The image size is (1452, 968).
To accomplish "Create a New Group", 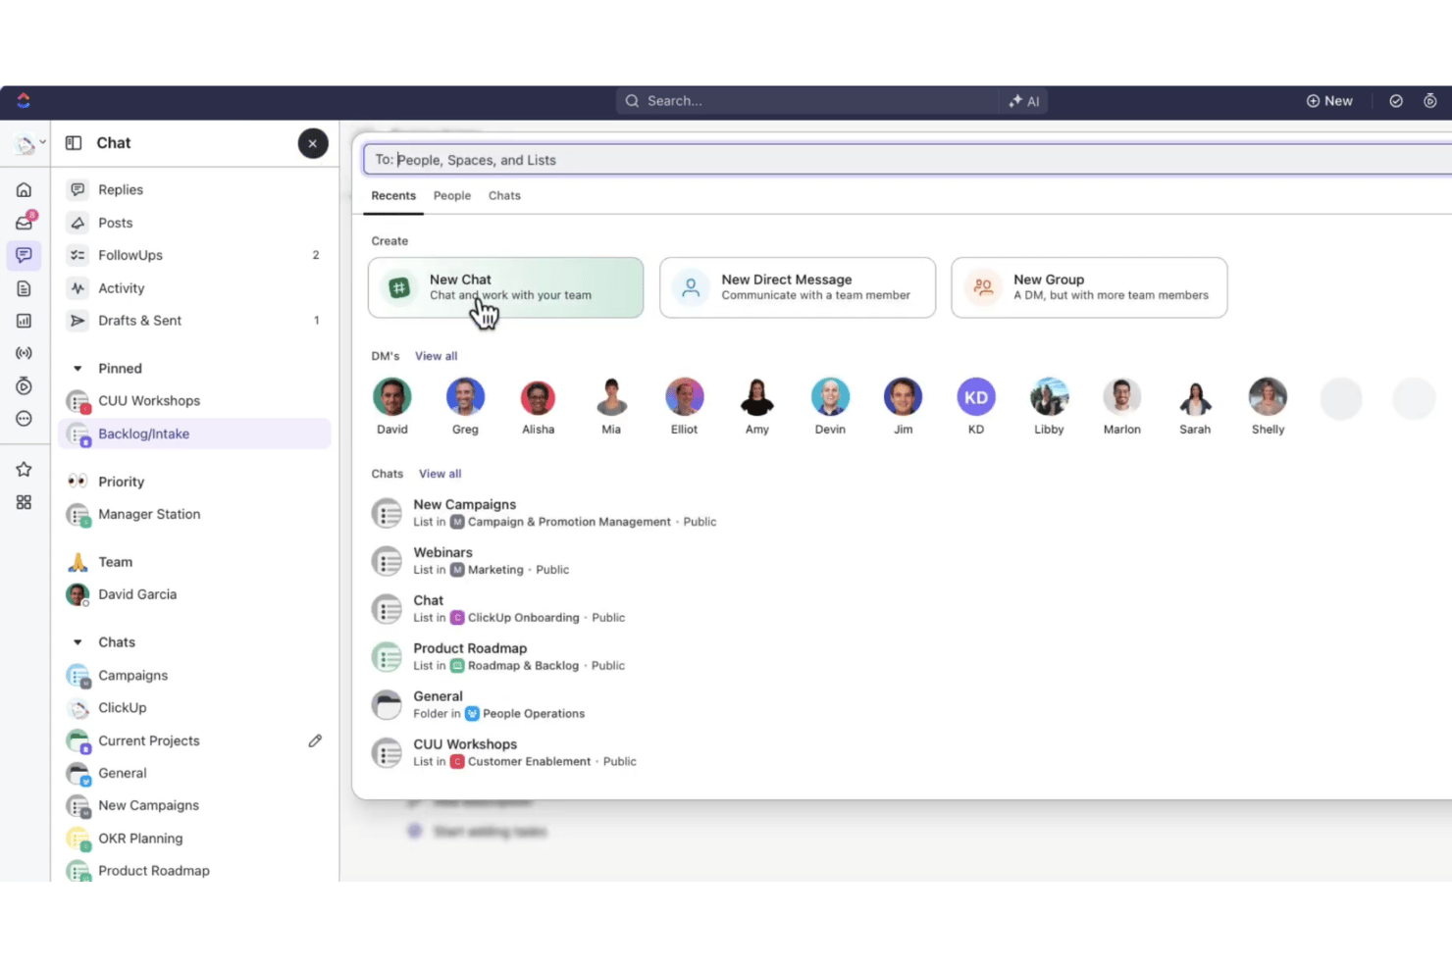I will click(1089, 287).
